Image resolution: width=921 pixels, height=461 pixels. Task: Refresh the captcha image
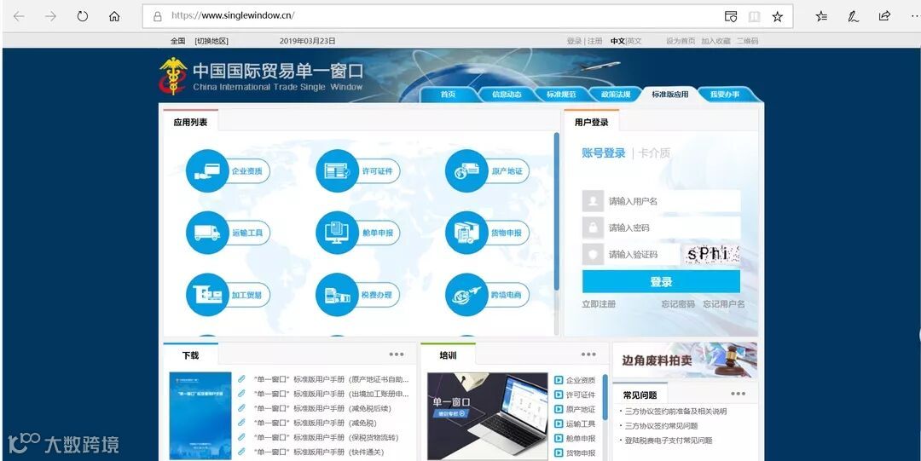pyautogui.click(x=710, y=254)
